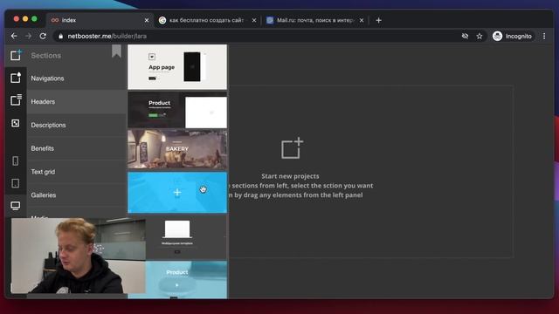Viewport: 559px width, 314px height.
Task: Click the Start new projects text
Action: (x=290, y=176)
